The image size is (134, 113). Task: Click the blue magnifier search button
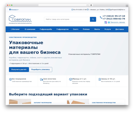(x=93, y=19)
